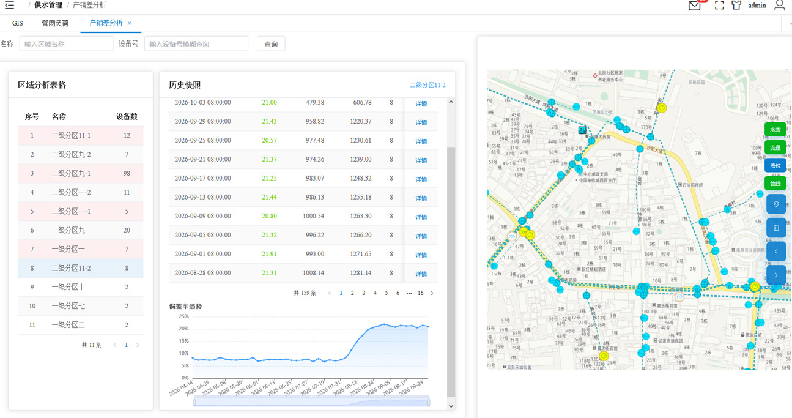Click the map left arrow button

click(776, 252)
